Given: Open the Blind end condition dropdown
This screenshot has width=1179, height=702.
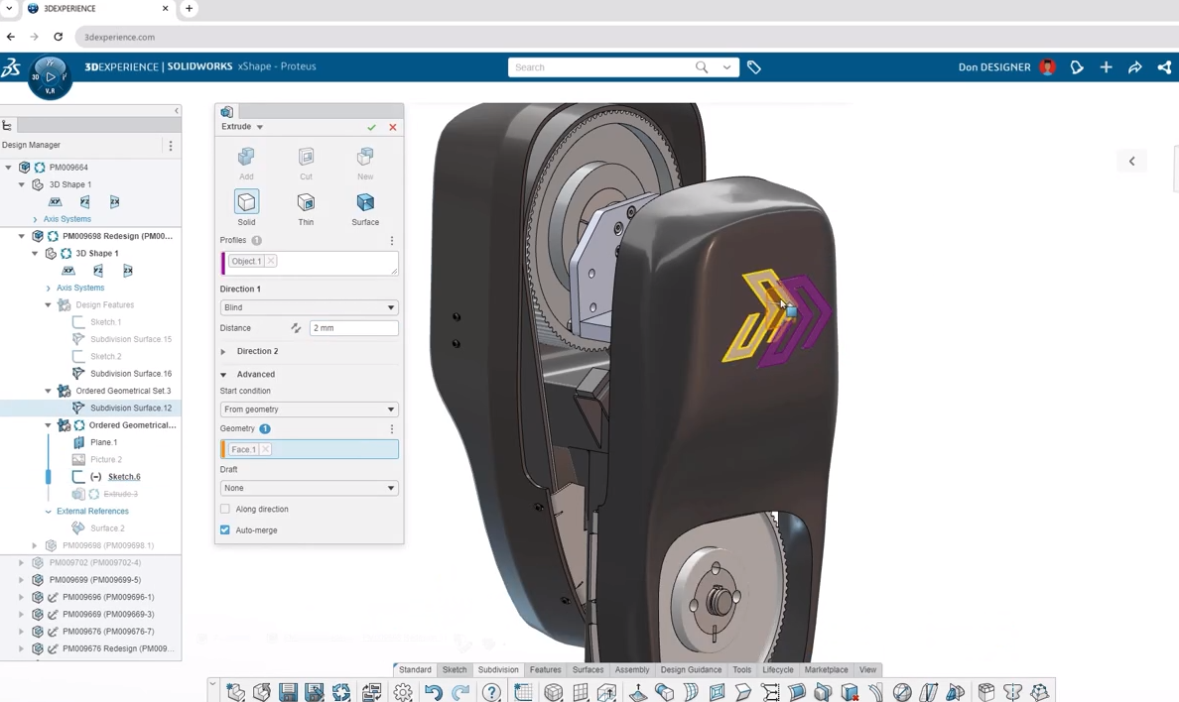Looking at the screenshot, I should tap(309, 307).
